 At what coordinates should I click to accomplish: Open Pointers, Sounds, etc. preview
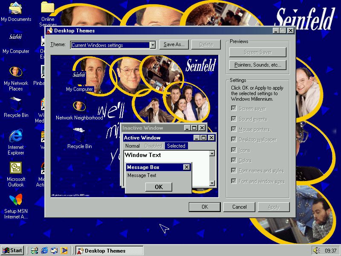257,65
